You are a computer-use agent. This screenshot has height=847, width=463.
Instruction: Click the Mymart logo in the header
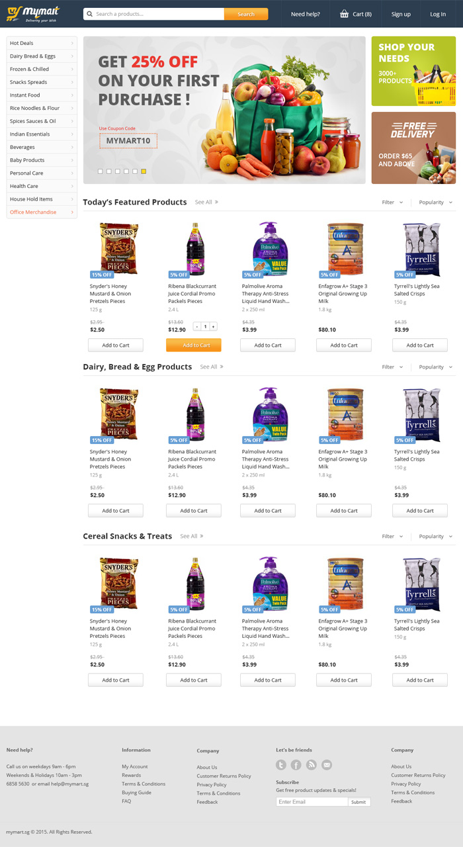pos(33,14)
